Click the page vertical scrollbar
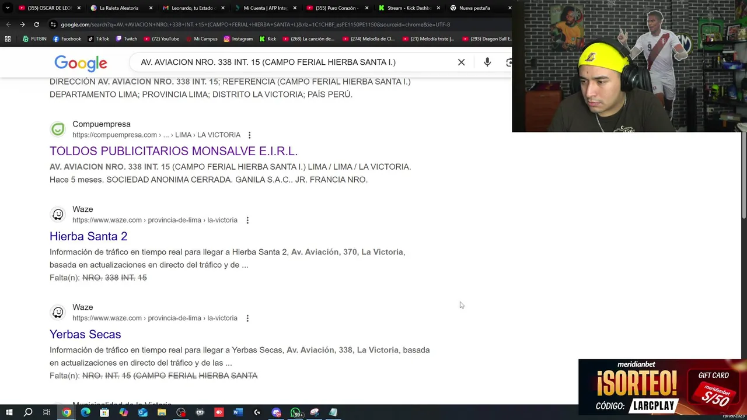The width and height of the screenshot is (747, 420). click(743, 175)
